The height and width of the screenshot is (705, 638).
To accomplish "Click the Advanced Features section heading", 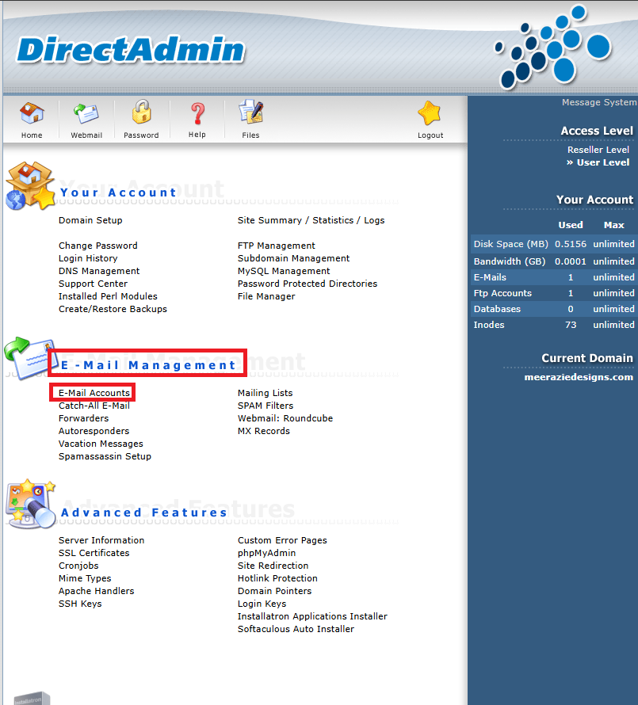I will pos(144,513).
